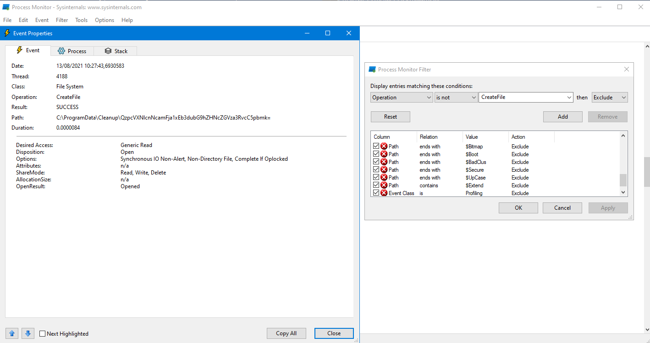This screenshot has width=650, height=343.
Task: Click the Add filter button
Action: pyautogui.click(x=562, y=117)
